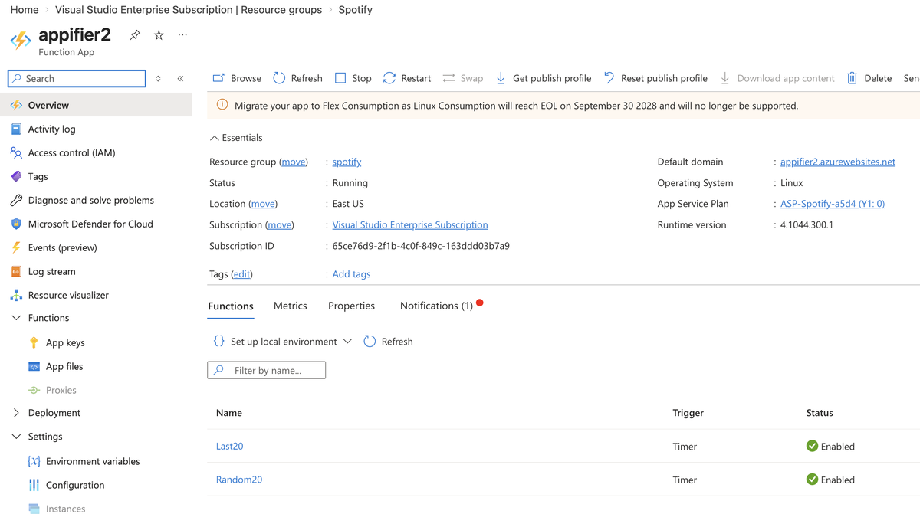Open Resource visualizer in sidebar
Screen dimensions: 920x514
pyautogui.click(x=68, y=295)
